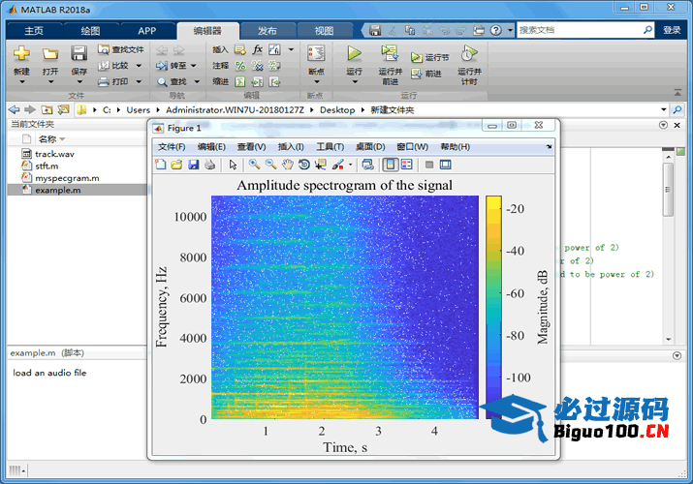This screenshot has width=693, height=484.
Task: Click the magnifier icon at address bar end
Action: [x=677, y=109]
